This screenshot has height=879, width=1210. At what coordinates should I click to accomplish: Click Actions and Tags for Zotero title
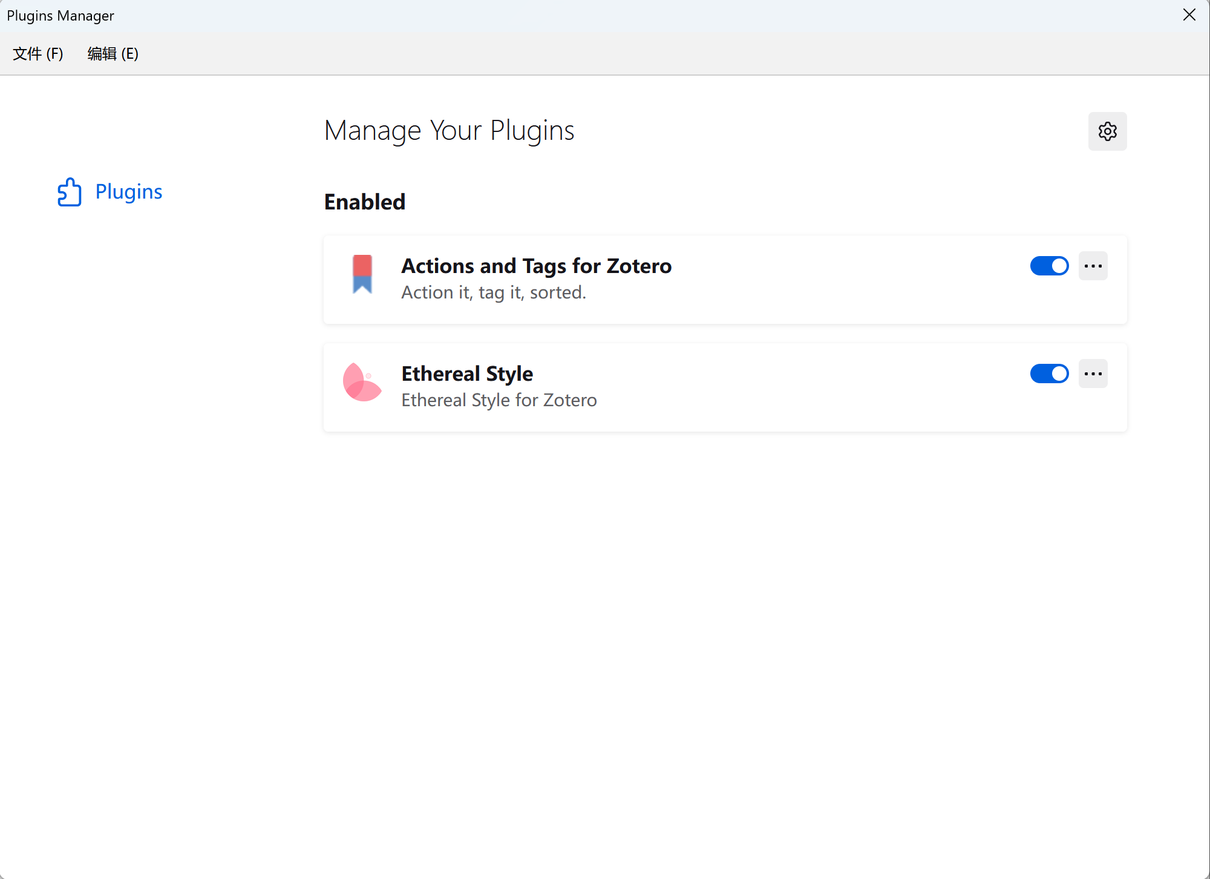[x=536, y=266]
